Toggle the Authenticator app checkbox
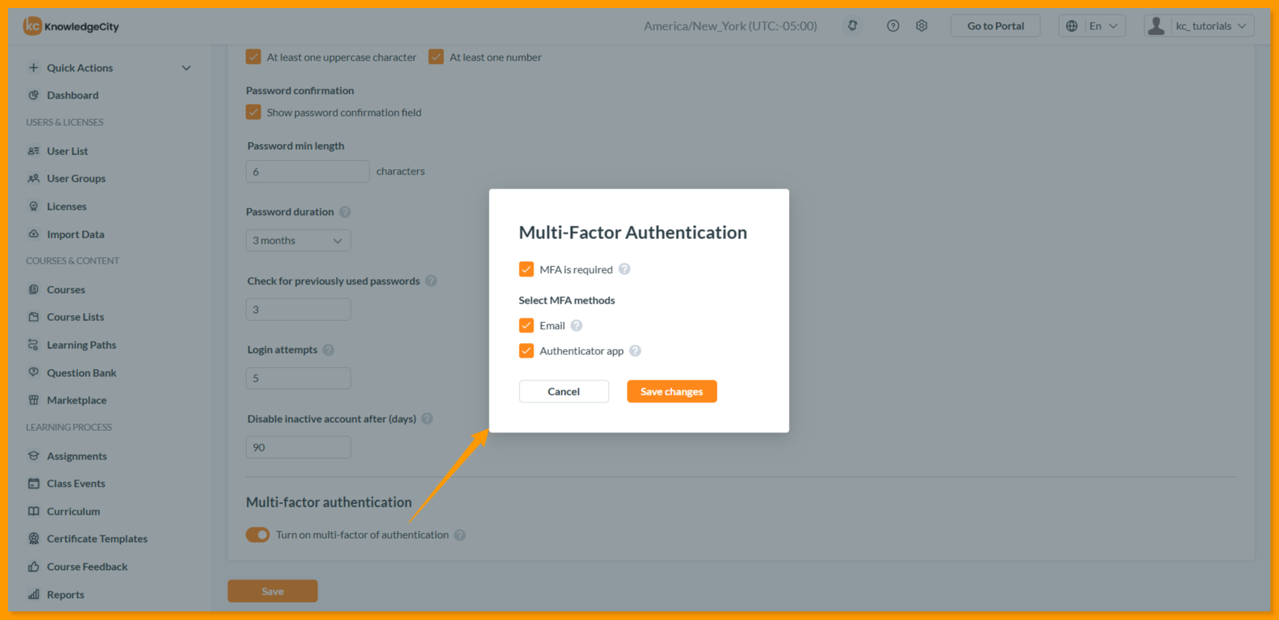Screen dimensions: 1279x620 click(x=526, y=351)
